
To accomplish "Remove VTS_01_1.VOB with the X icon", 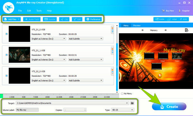I will 112,49.
